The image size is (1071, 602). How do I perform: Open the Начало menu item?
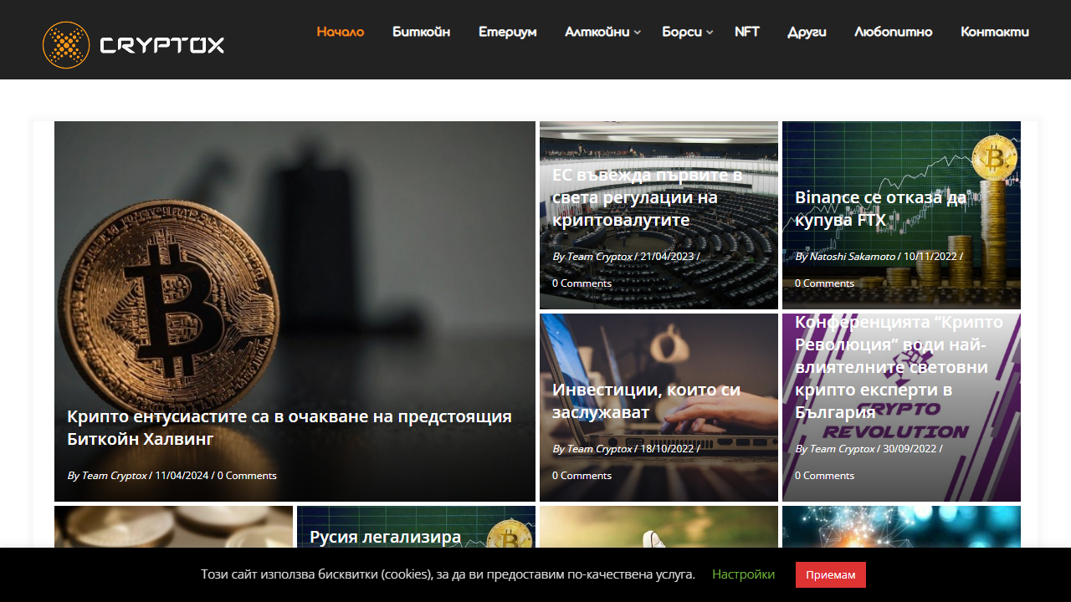[x=340, y=32]
